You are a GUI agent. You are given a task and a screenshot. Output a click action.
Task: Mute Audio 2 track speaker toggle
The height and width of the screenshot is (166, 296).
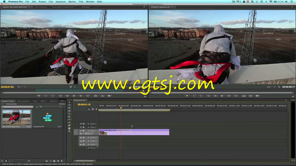tap(81, 141)
